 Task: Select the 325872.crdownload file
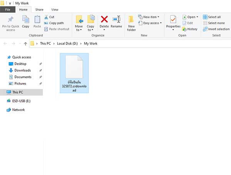[x=75, y=74]
